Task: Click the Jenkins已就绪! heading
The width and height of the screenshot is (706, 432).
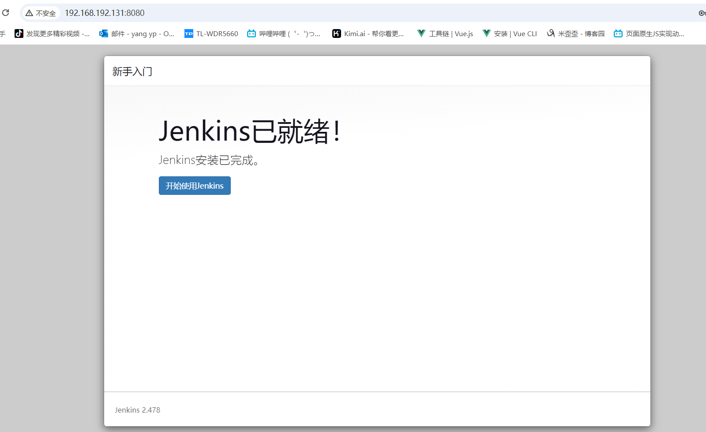Action: coord(250,131)
